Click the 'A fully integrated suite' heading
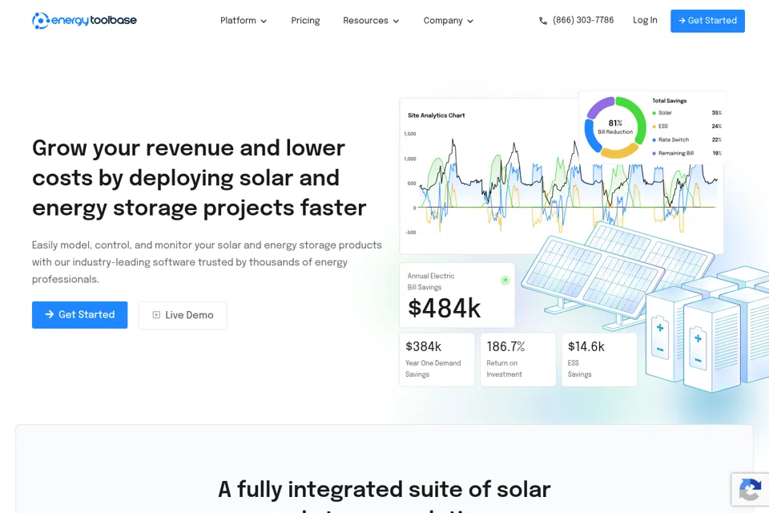769x513 pixels. pyautogui.click(x=384, y=497)
